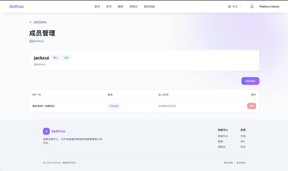Switch to the 控制台 tab

[133, 6]
